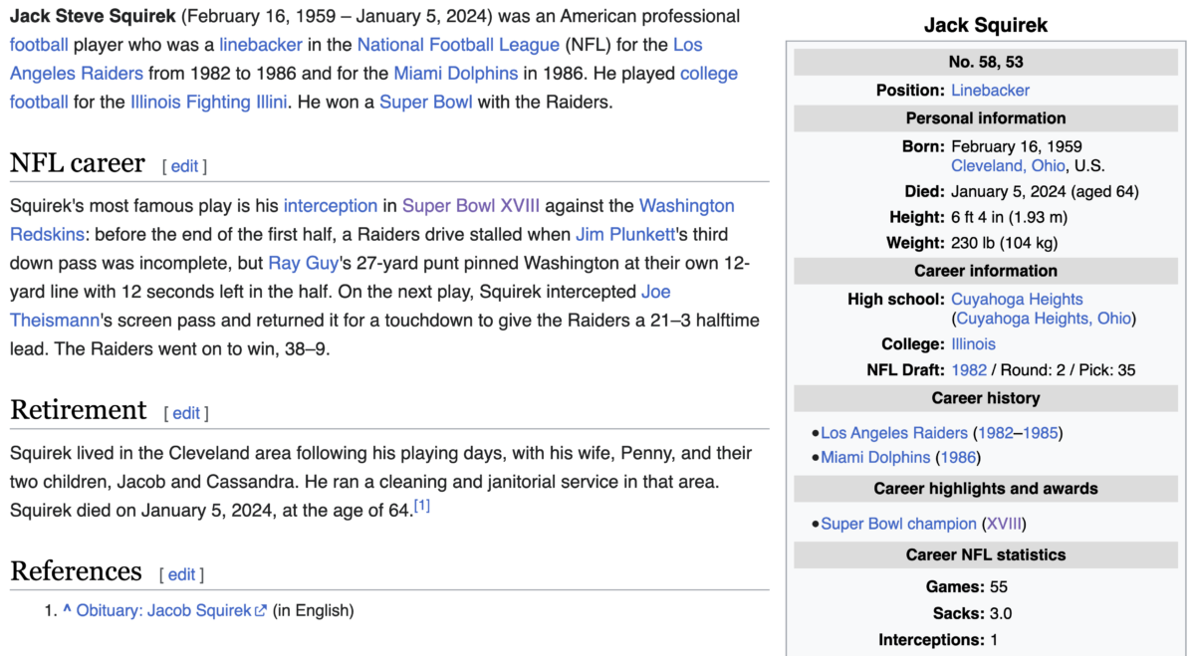Click the external link icon after the obituary
This screenshot has height=656, width=1195.
coord(261,611)
